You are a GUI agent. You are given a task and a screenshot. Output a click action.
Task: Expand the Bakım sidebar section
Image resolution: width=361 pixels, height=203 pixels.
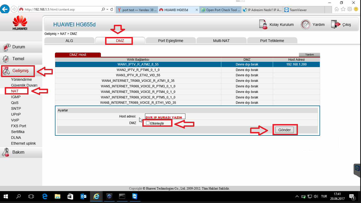point(21,152)
